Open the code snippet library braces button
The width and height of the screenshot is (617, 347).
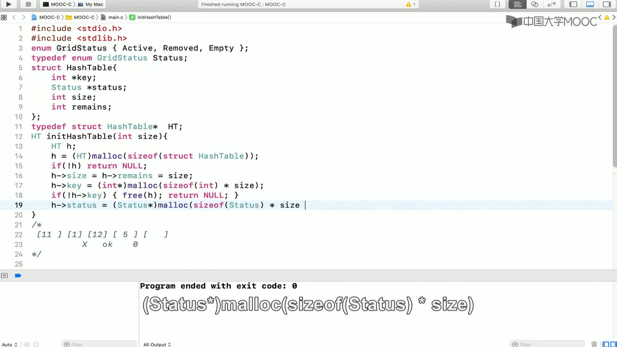(497, 4)
